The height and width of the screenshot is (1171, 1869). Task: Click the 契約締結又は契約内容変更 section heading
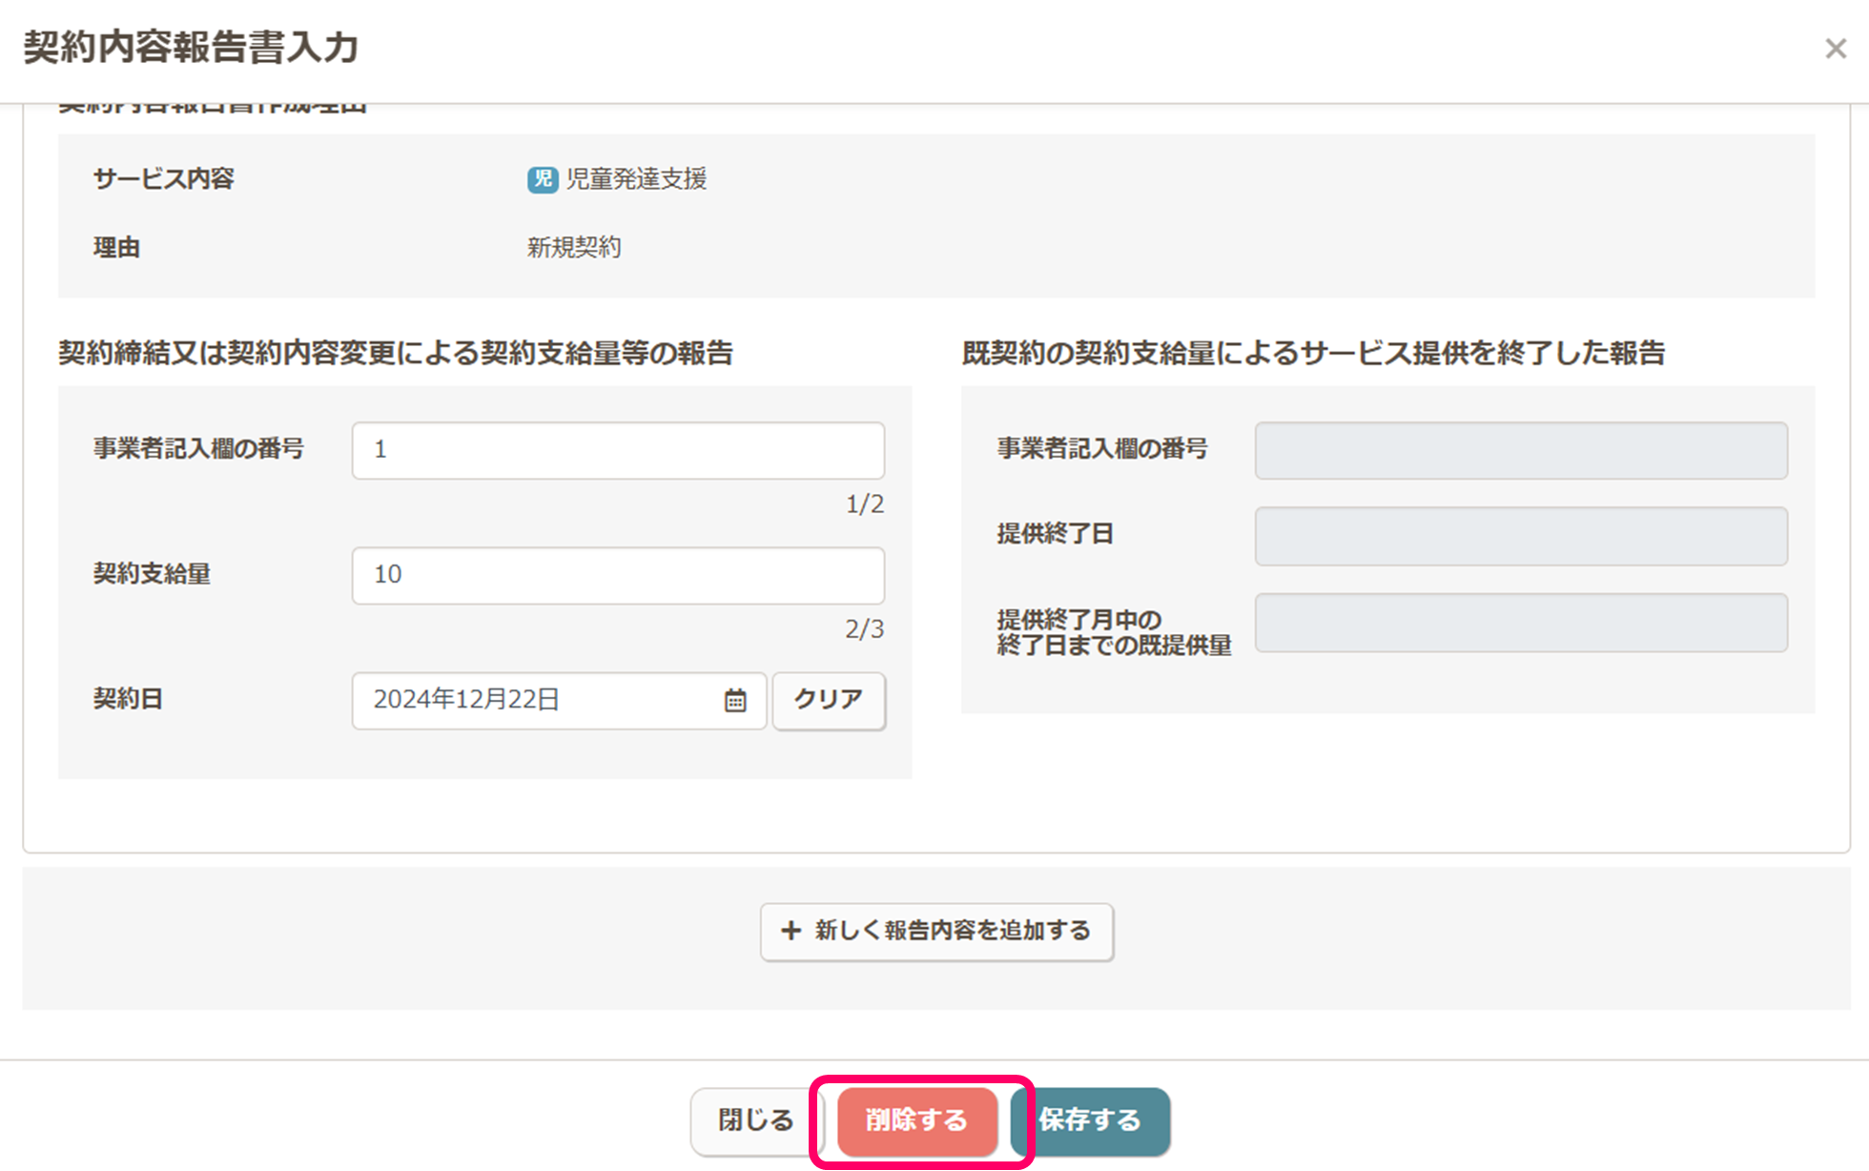[395, 354]
